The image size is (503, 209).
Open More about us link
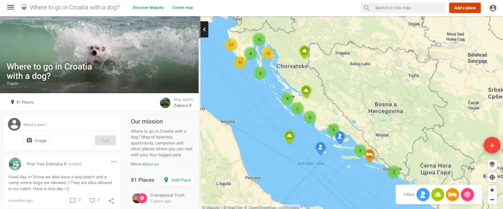(145, 164)
